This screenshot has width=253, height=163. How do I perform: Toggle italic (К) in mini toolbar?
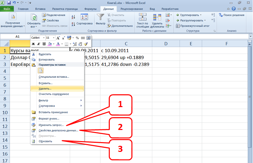[x=39, y=44]
